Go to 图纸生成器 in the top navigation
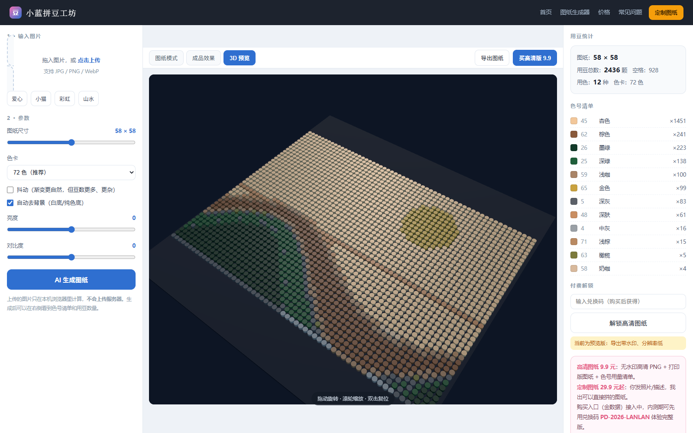This screenshot has height=433, width=693. click(x=575, y=12)
